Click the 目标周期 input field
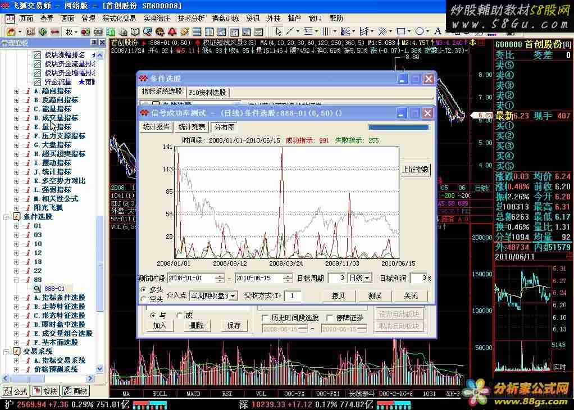The height and width of the screenshot is (410, 574). [337, 278]
